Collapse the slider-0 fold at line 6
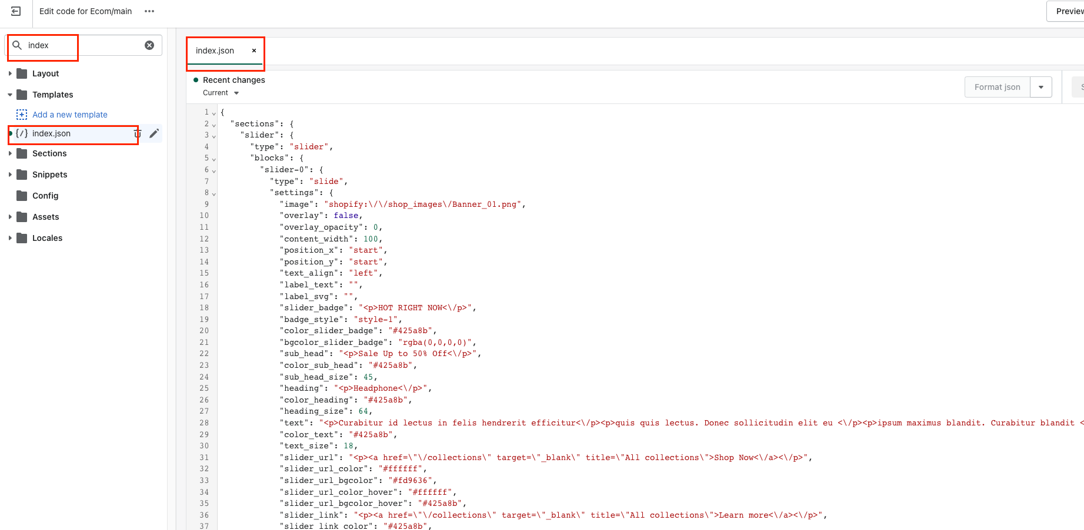Image resolution: width=1084 pixels, height=530 pixels. pos(214,170)
